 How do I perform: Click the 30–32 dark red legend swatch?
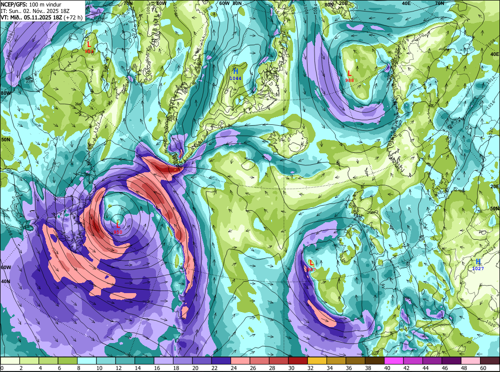click(x=298, y=361)
